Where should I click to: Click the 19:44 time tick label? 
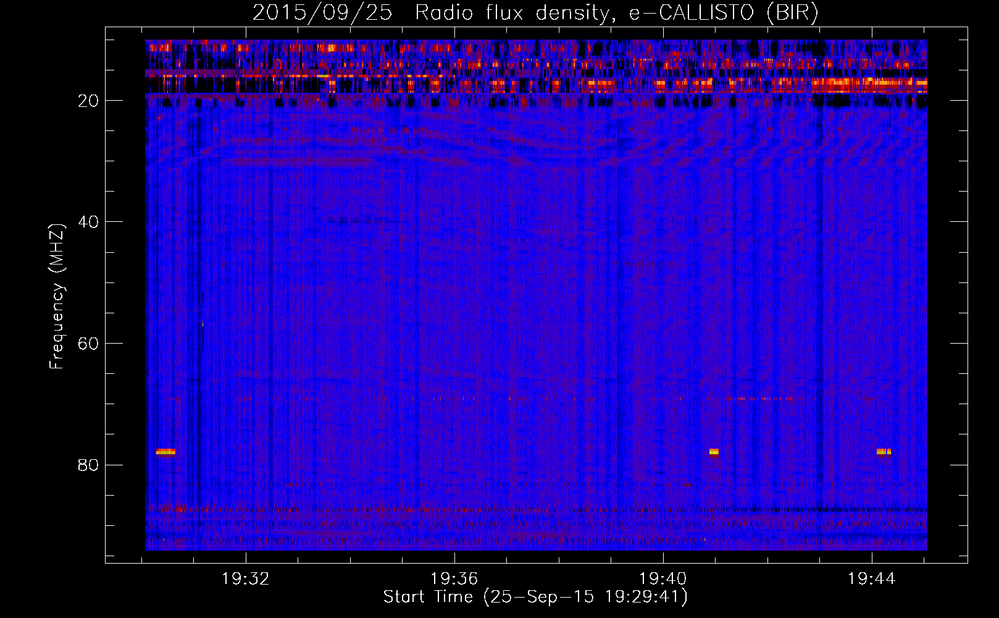tap(872, 579)
